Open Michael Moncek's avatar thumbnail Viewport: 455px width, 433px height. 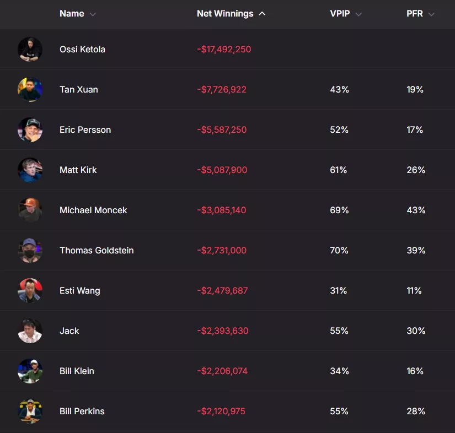pos(30,210)
